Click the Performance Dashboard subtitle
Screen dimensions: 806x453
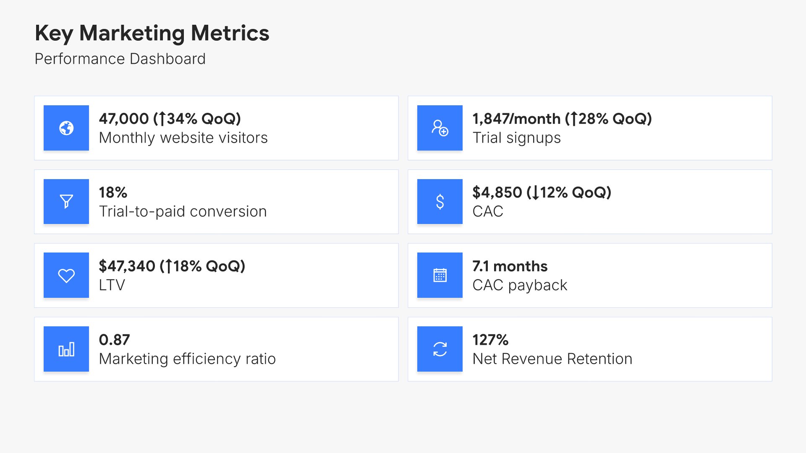[120, 59]
